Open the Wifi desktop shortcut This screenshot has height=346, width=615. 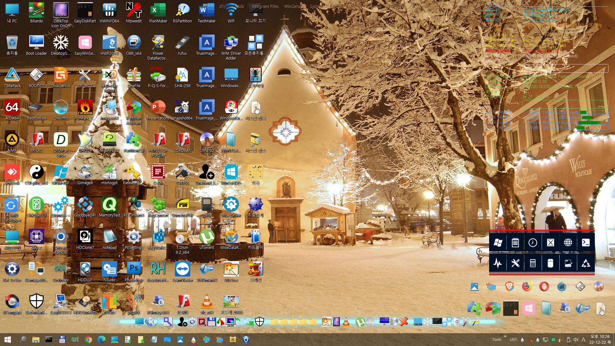tap(231, 13)
